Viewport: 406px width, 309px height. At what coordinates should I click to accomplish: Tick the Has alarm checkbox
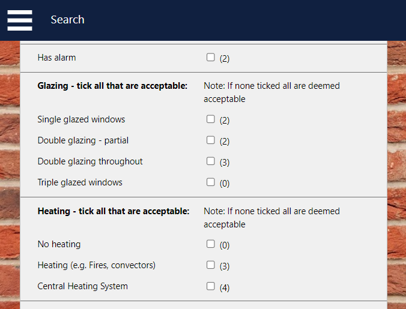pos(210,58)
